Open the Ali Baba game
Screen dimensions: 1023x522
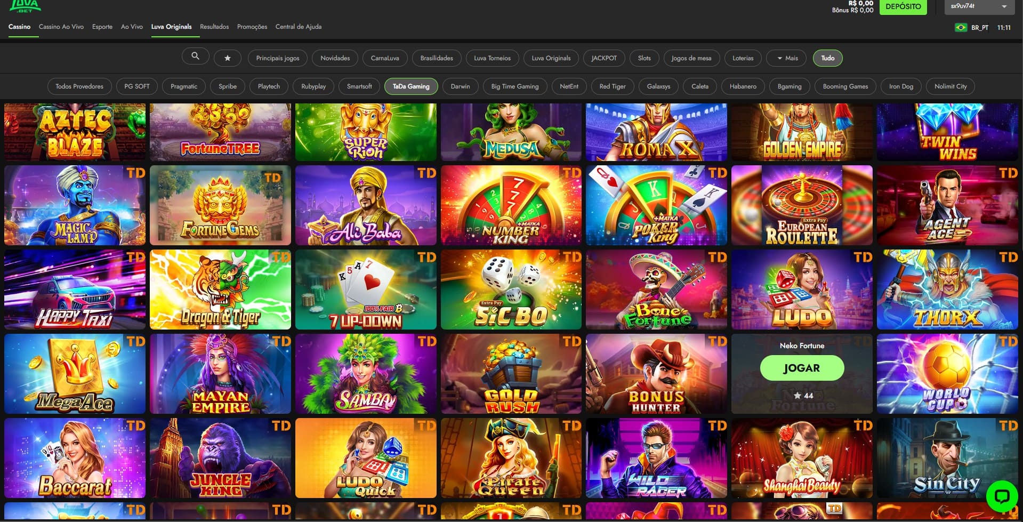tap(366, 205)
